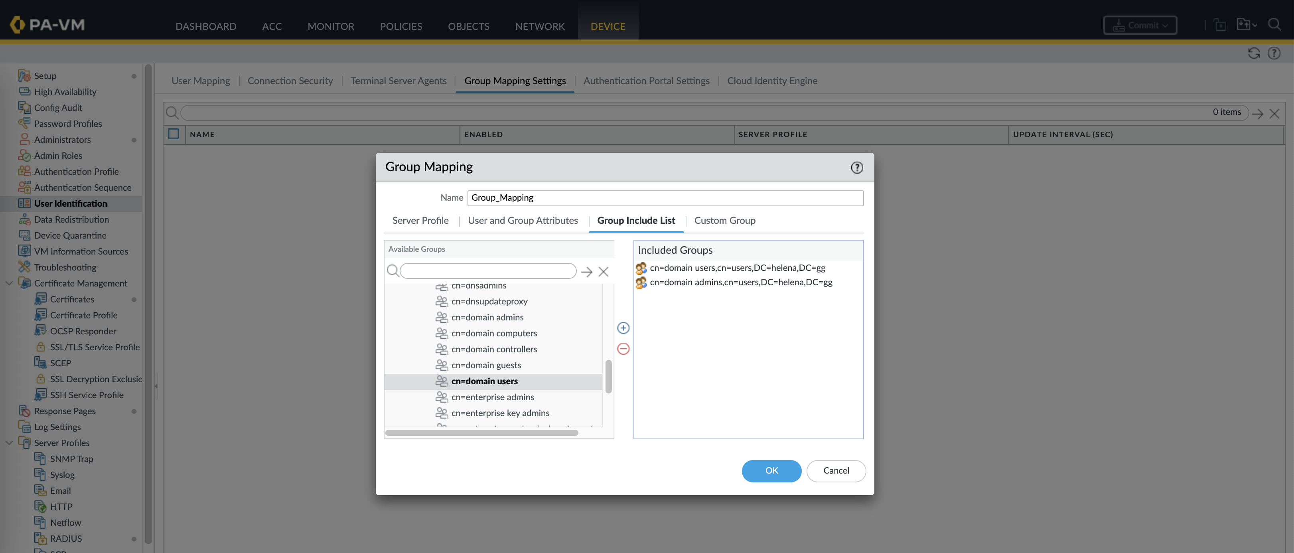Click the blue plus add-group icon

(x=623, y=328)
